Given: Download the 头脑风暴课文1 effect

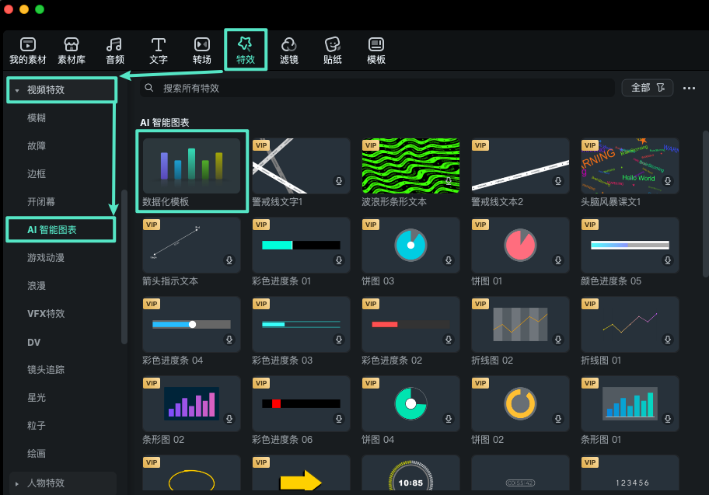Looking at the screenshot, I should [x=667, y=181].
